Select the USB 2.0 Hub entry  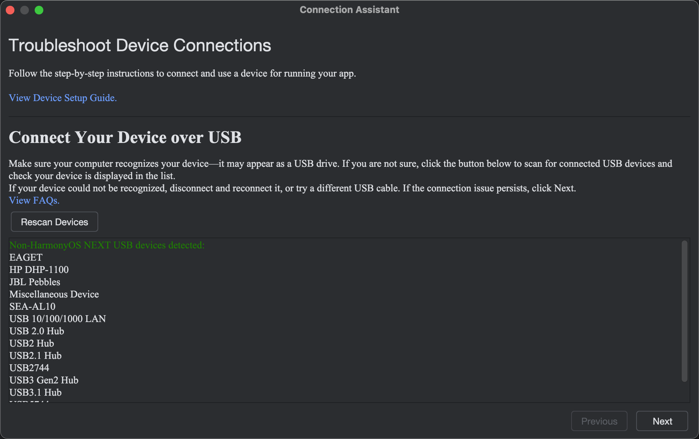click(x=37, y=331)
